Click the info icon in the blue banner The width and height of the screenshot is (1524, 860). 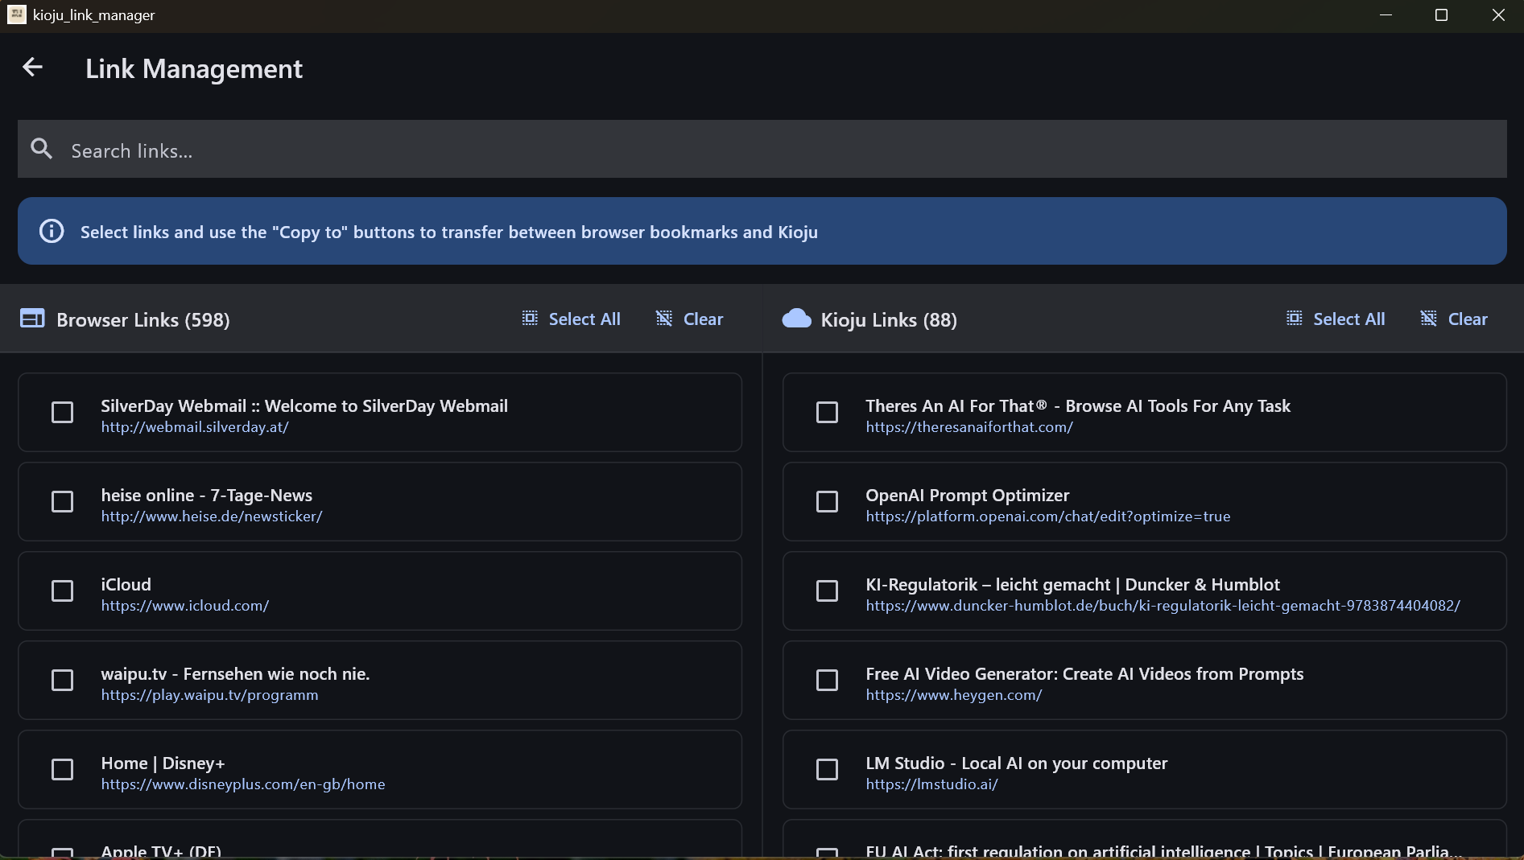click(x=51, y=231)
